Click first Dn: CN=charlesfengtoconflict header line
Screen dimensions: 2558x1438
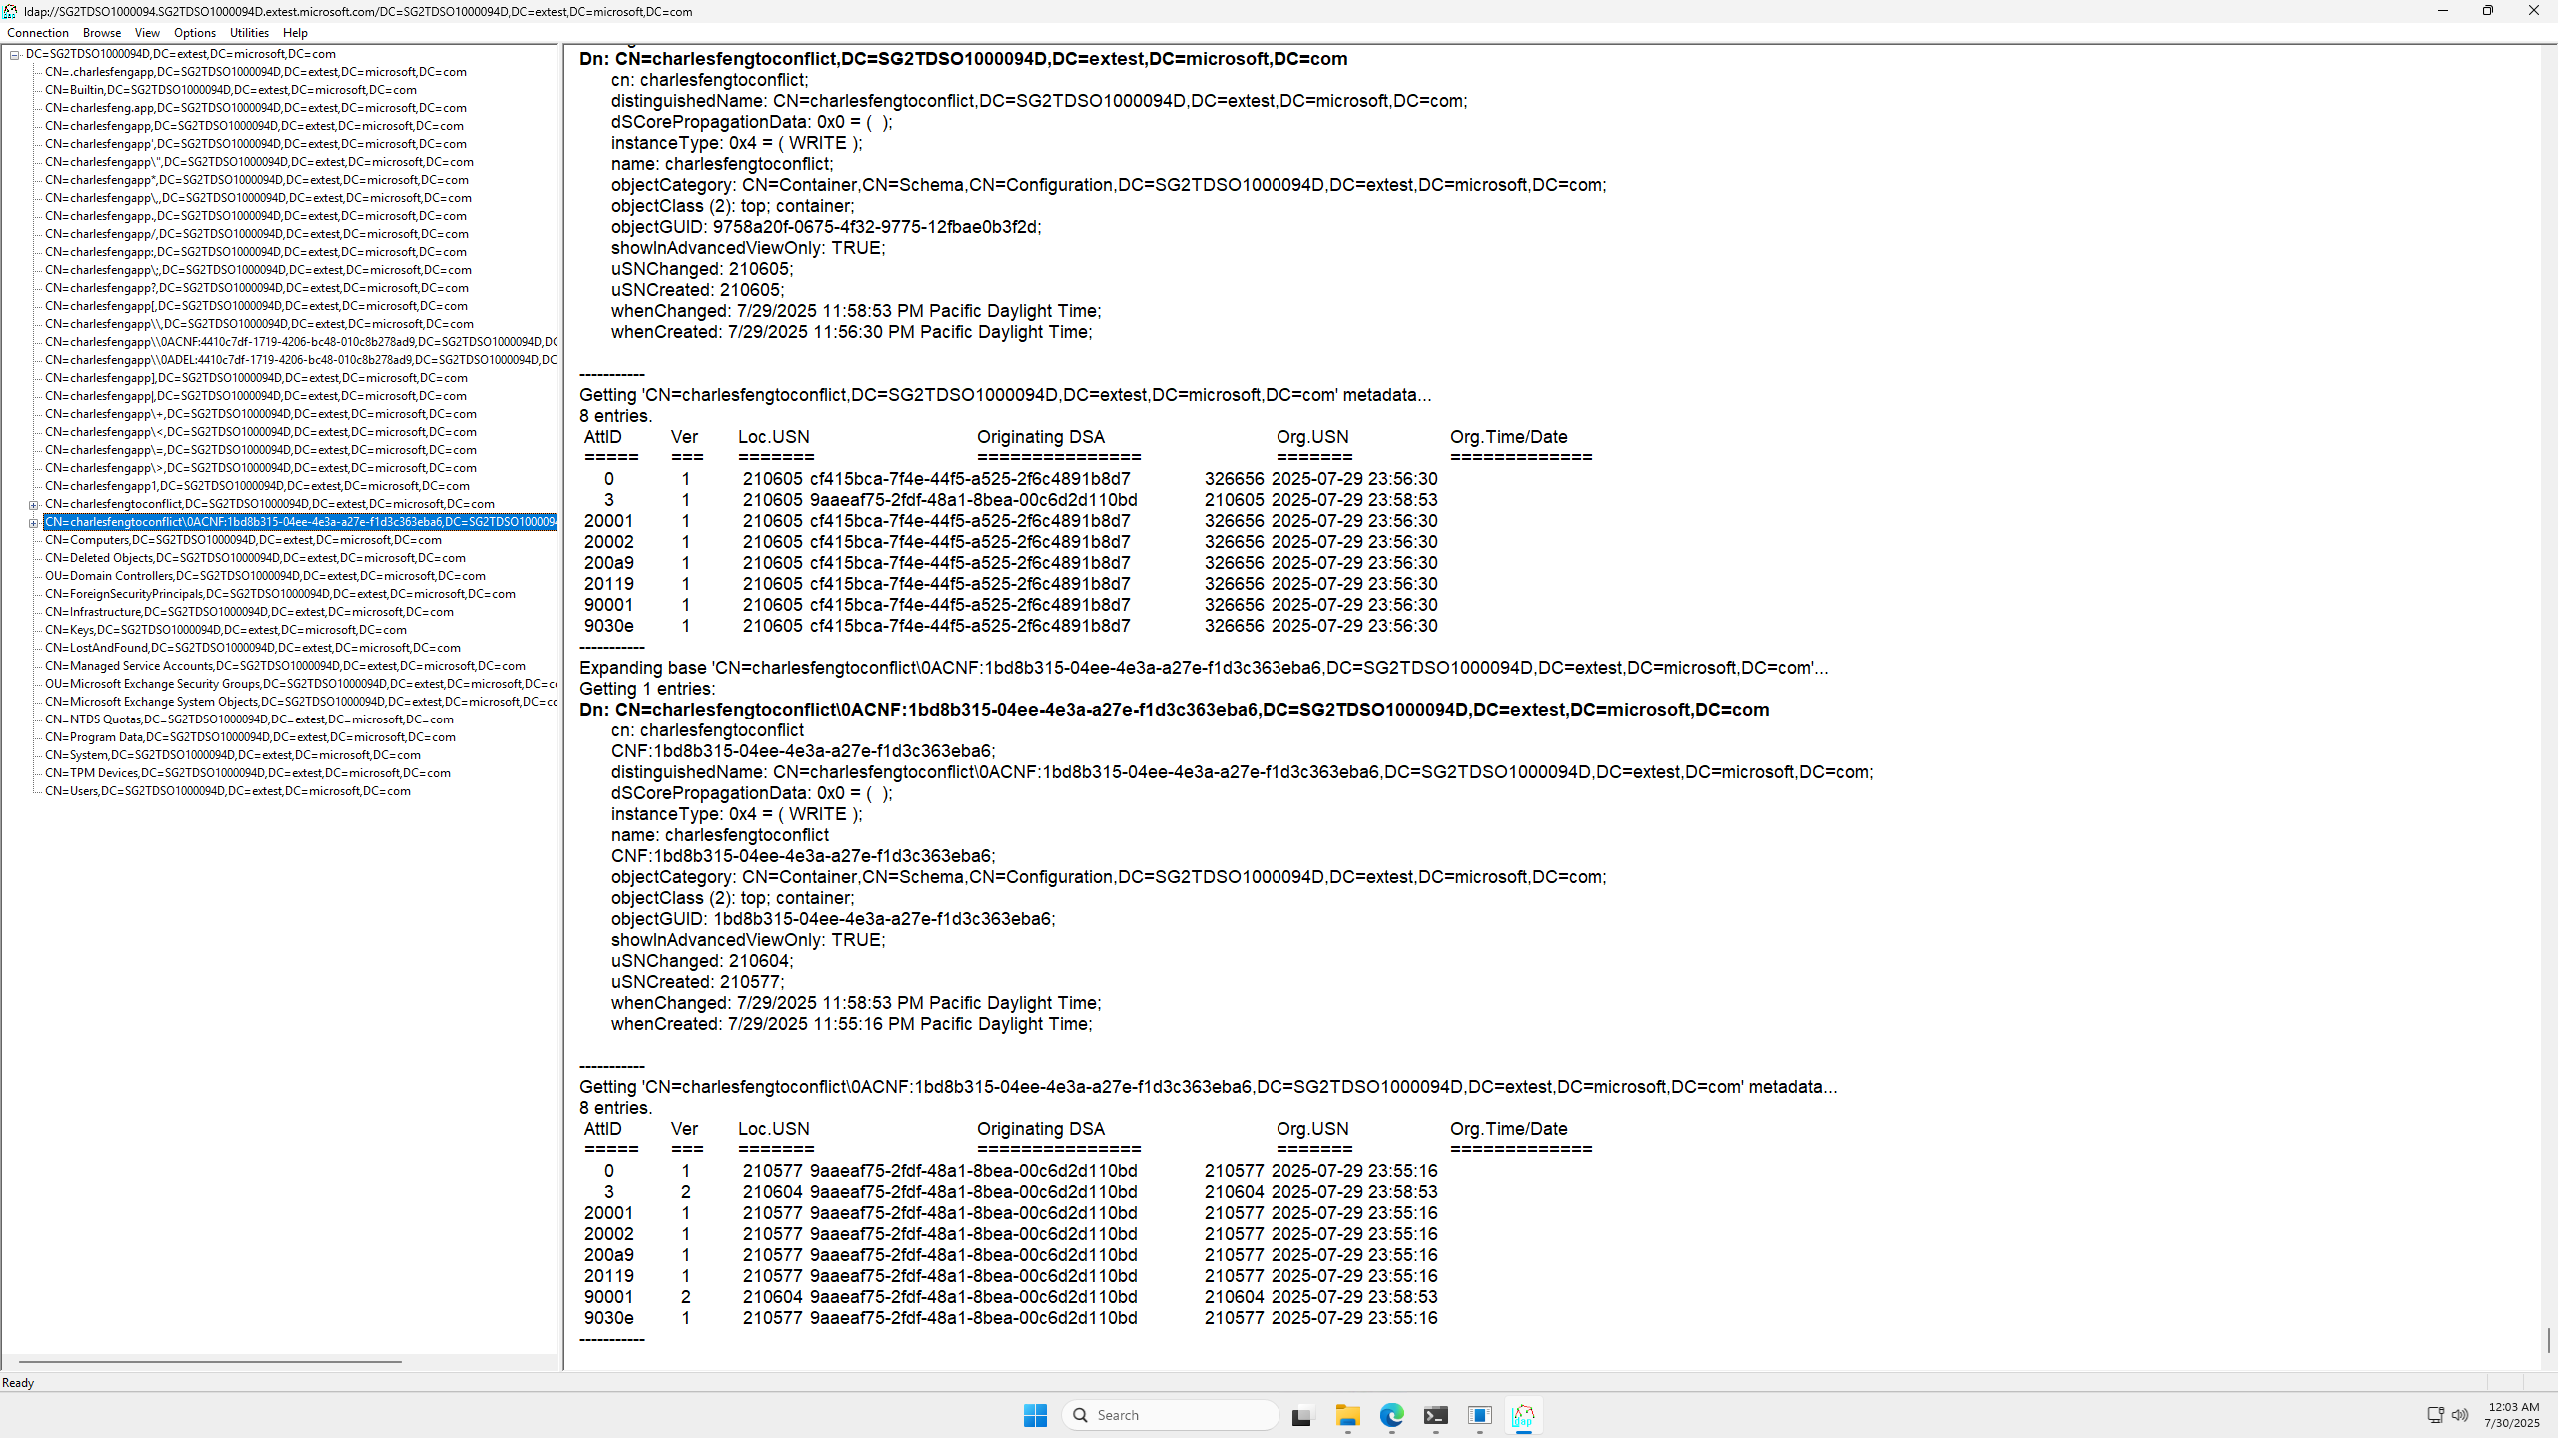963,59
